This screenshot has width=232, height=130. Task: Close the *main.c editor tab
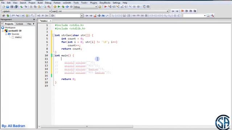tap(51, 21)
